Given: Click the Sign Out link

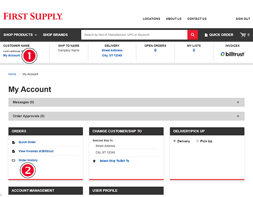Looking at the screenshot, I should [x=243, y=19].
